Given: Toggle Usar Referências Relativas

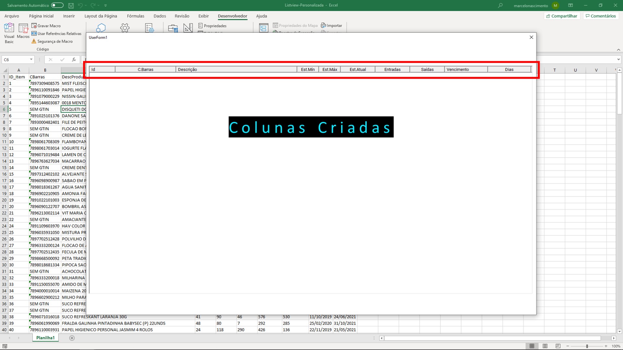Looking at the screenshot, I should click(x=56, y=33).
